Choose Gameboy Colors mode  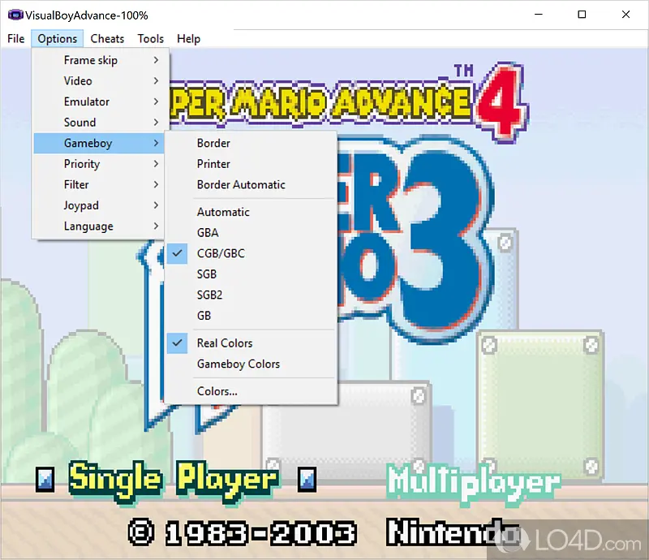tap(238, 364)
